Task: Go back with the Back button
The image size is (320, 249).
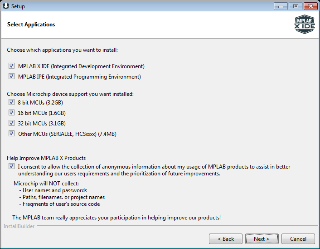Action: tap(226, 239)
